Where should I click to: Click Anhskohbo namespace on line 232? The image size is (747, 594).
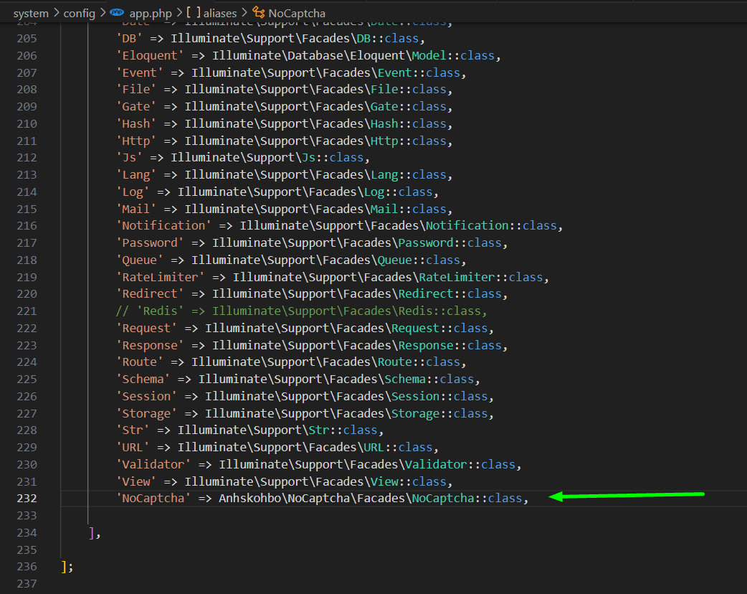coord(249,499)
